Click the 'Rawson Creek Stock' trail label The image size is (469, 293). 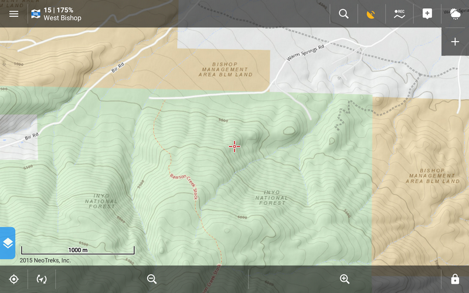point(184,186)
